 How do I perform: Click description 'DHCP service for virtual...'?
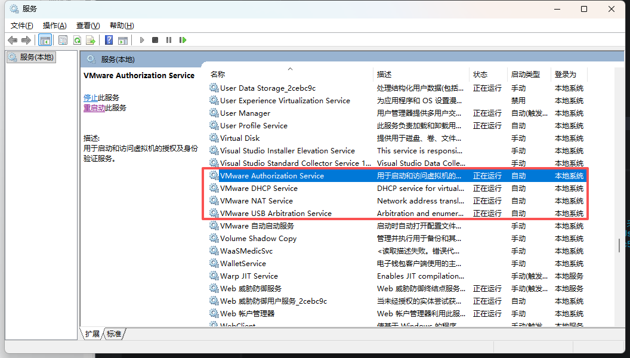click(x=420, y=188)
